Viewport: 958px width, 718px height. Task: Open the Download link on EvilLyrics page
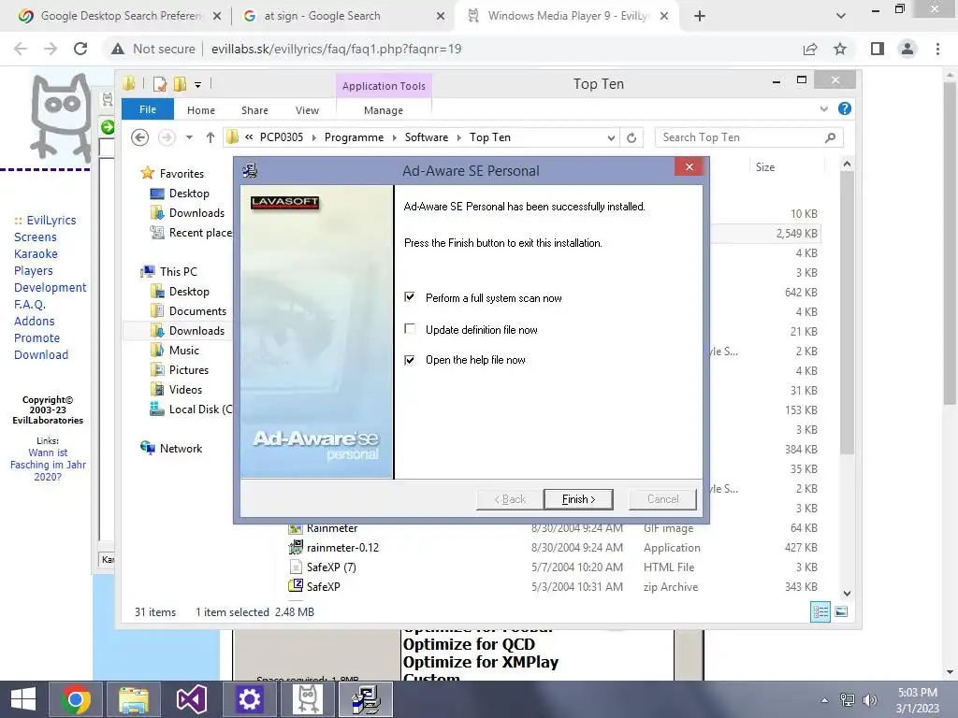(41, 354)
